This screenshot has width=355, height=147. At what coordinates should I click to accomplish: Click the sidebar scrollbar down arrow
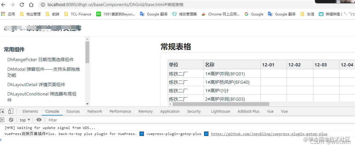87,104
